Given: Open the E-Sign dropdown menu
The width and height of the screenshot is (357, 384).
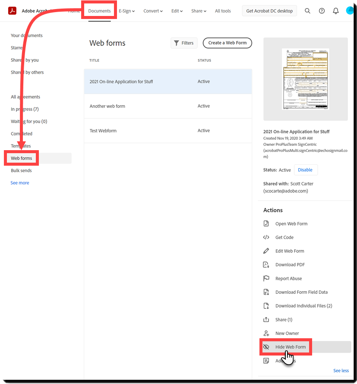Looking at the screenshot, I should point(126,11).
